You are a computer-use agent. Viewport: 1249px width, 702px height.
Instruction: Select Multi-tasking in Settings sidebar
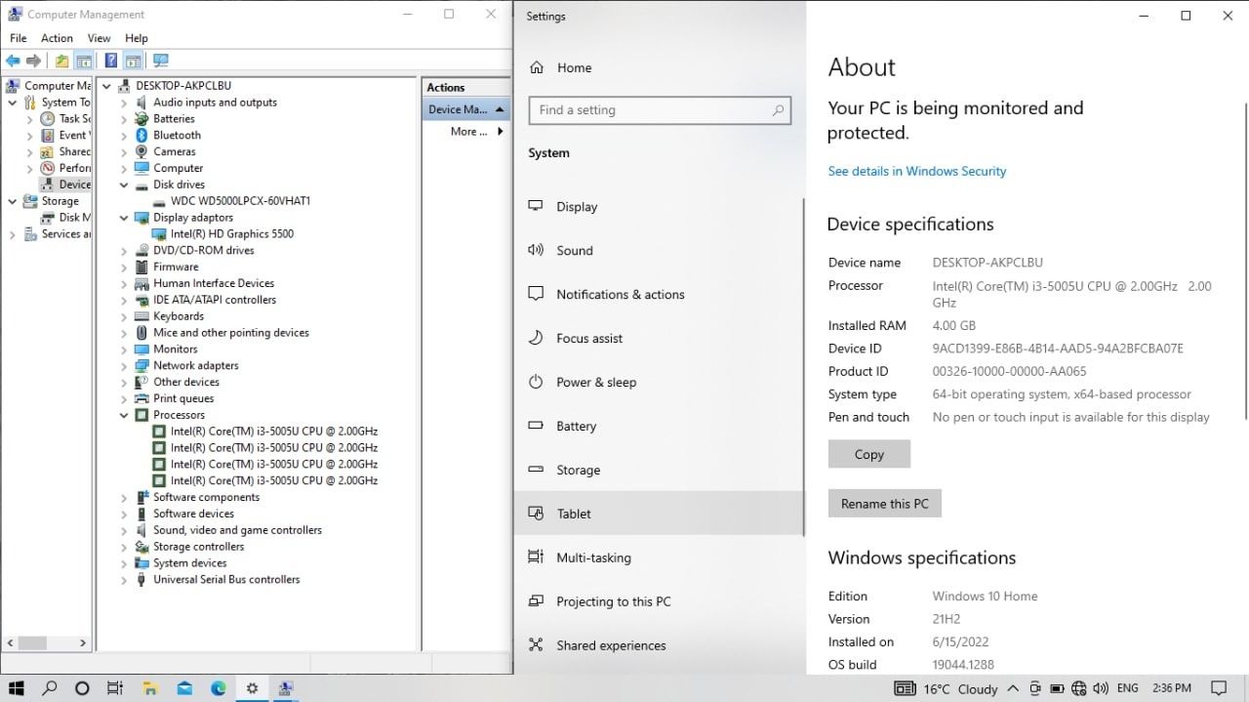coord(660,557)
